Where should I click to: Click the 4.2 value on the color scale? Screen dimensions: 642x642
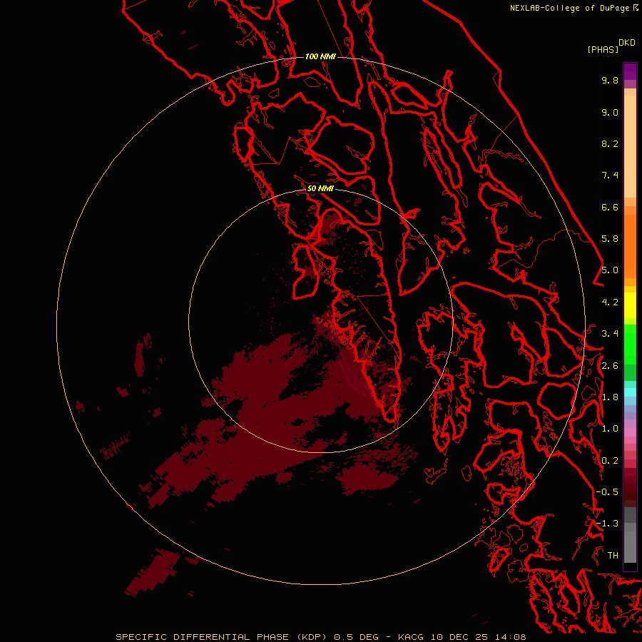[610, 302]
